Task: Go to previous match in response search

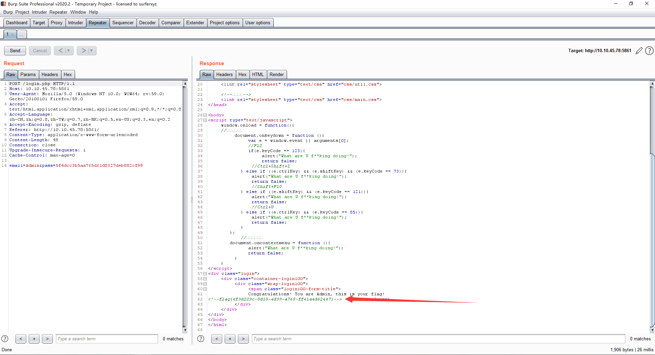Action: [217, 339]
